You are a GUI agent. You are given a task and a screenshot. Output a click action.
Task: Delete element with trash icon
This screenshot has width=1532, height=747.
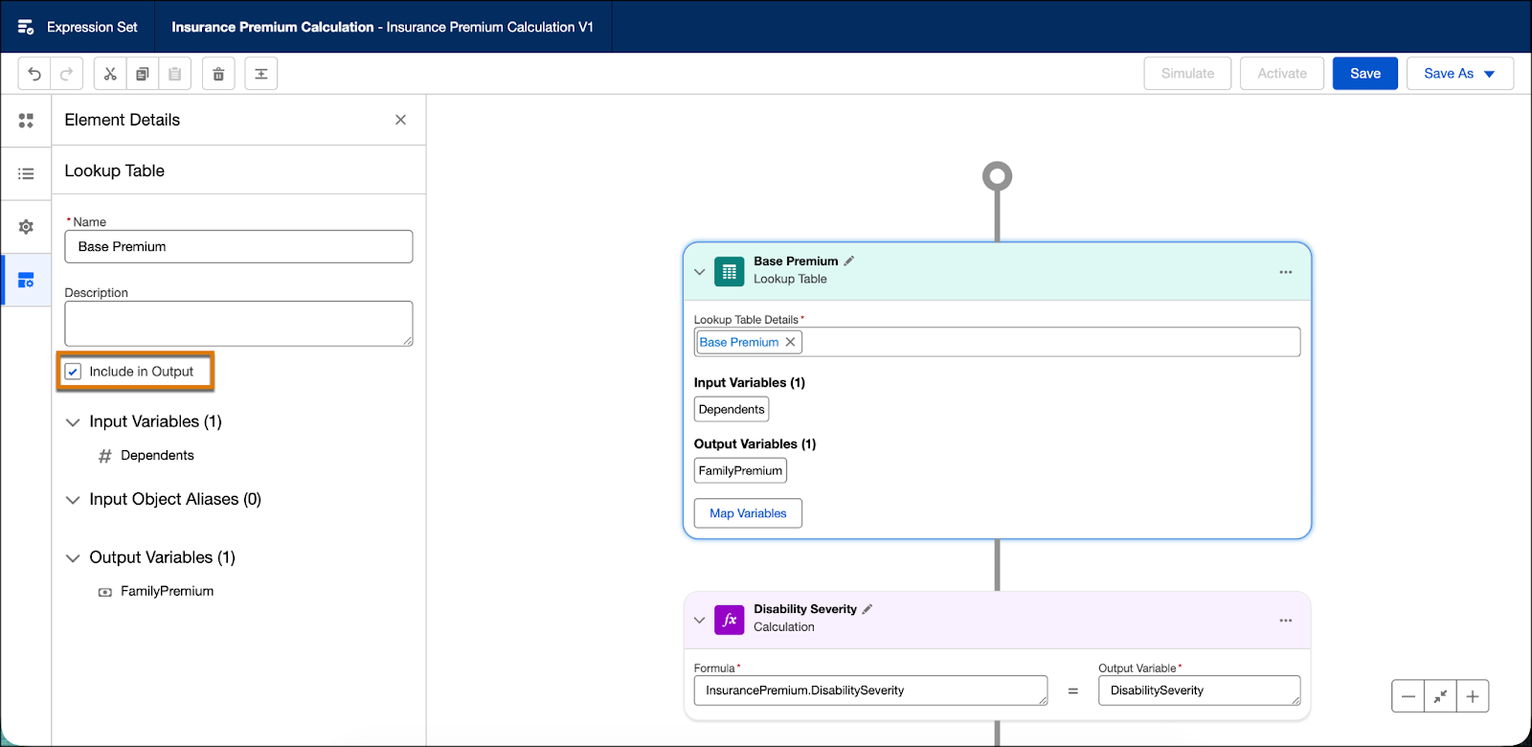(x=218, y=74)
